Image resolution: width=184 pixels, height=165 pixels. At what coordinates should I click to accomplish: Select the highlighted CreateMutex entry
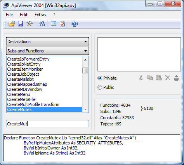(x=44, y=109)
